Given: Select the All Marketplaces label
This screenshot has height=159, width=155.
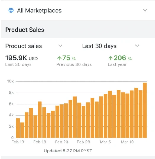Looking at the screenshot, I should point(39,11).
